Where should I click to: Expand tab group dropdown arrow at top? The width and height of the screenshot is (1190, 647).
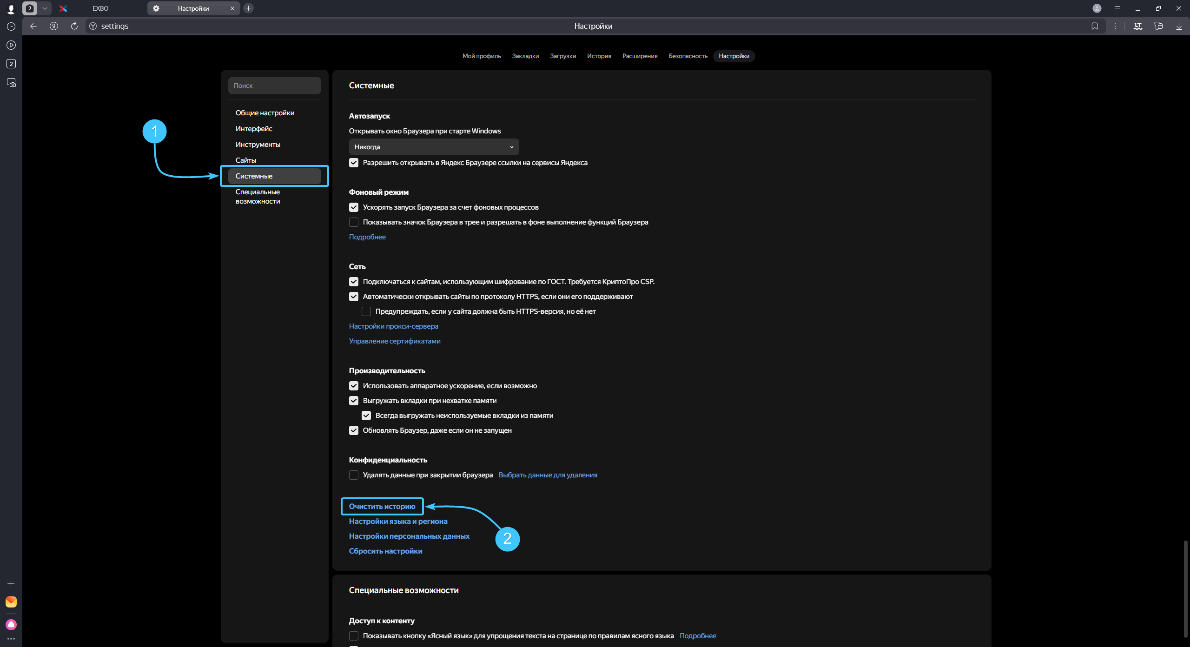point(45,8)
